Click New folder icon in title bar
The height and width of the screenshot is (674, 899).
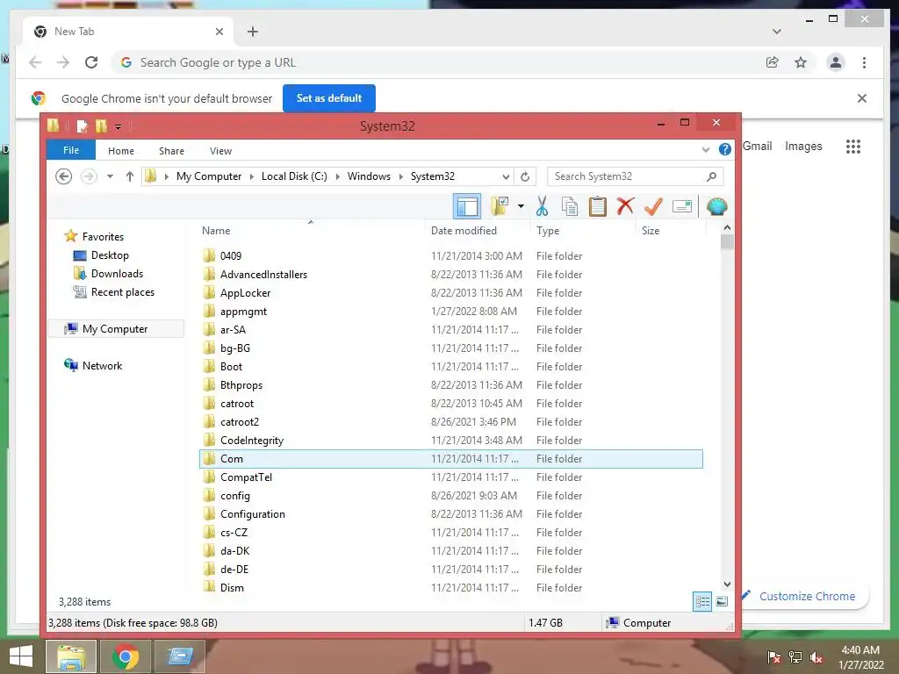pyautogui.click(x=101, y=126)
